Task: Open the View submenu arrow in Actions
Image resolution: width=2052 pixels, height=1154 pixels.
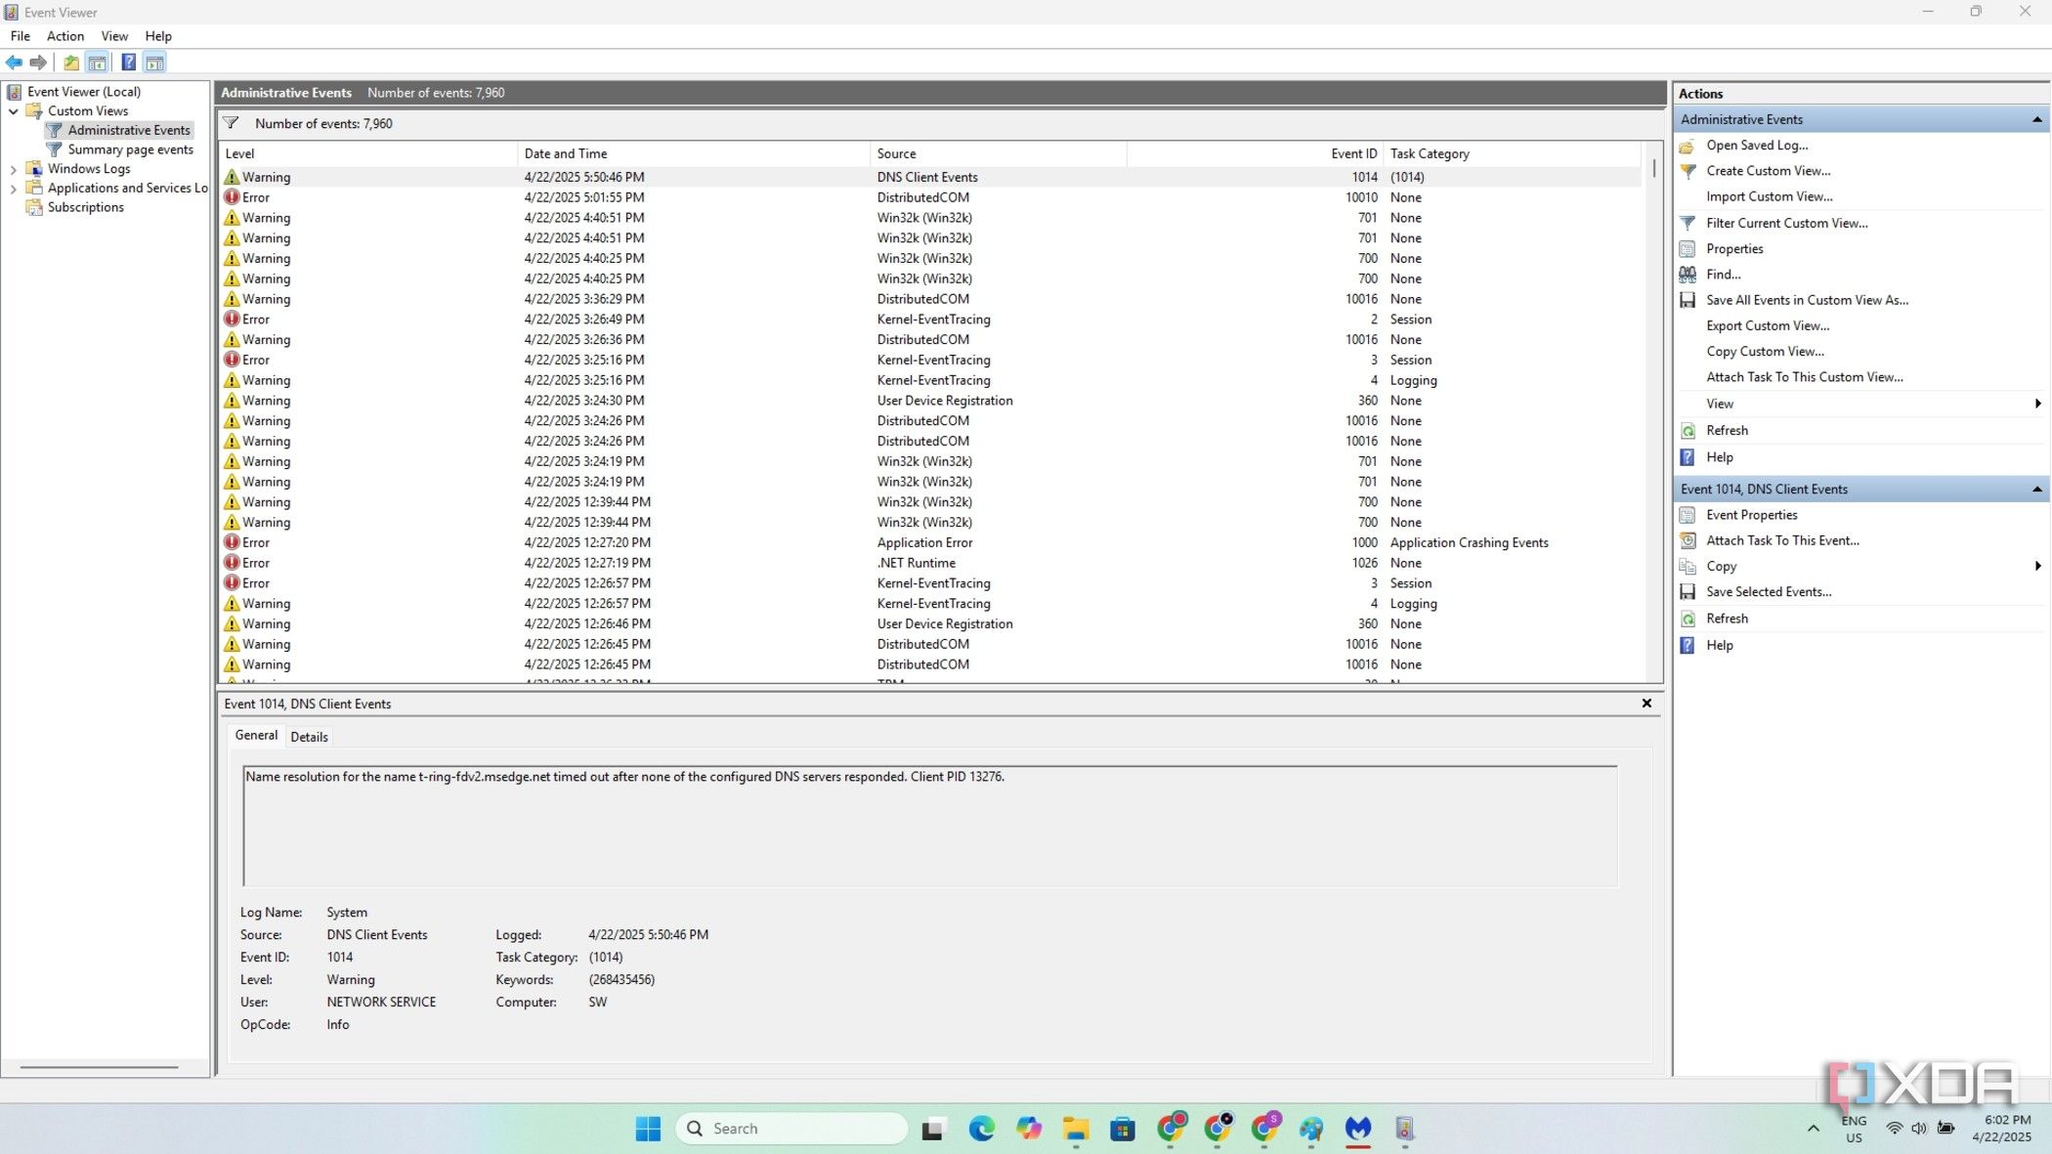Action: 2037,404
